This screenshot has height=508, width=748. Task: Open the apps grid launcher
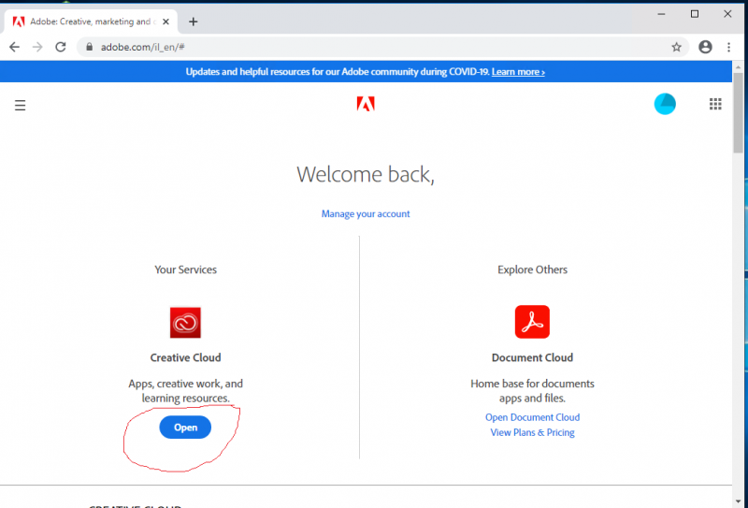click(715, 104)
